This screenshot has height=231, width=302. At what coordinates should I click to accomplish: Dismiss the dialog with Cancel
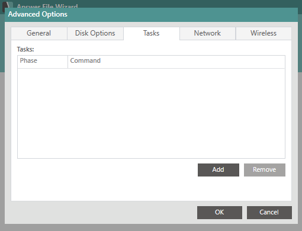(269, 213)
